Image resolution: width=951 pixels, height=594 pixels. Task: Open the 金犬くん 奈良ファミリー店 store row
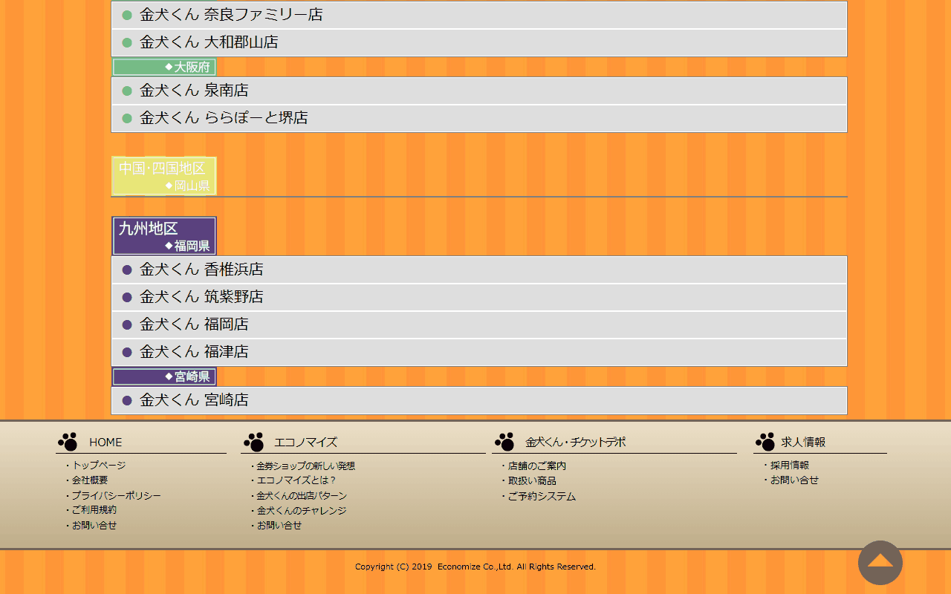479,15
